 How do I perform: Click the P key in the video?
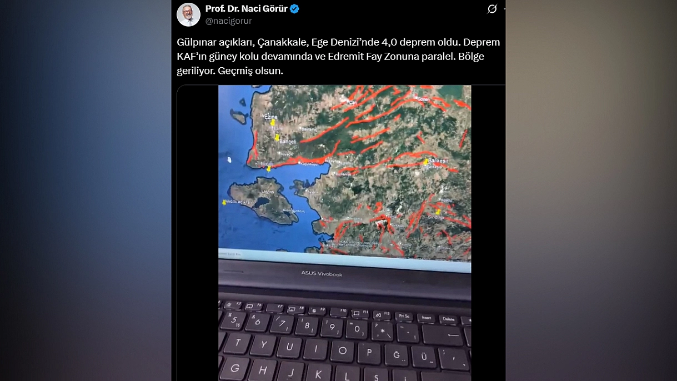click(x=369, y=352)
